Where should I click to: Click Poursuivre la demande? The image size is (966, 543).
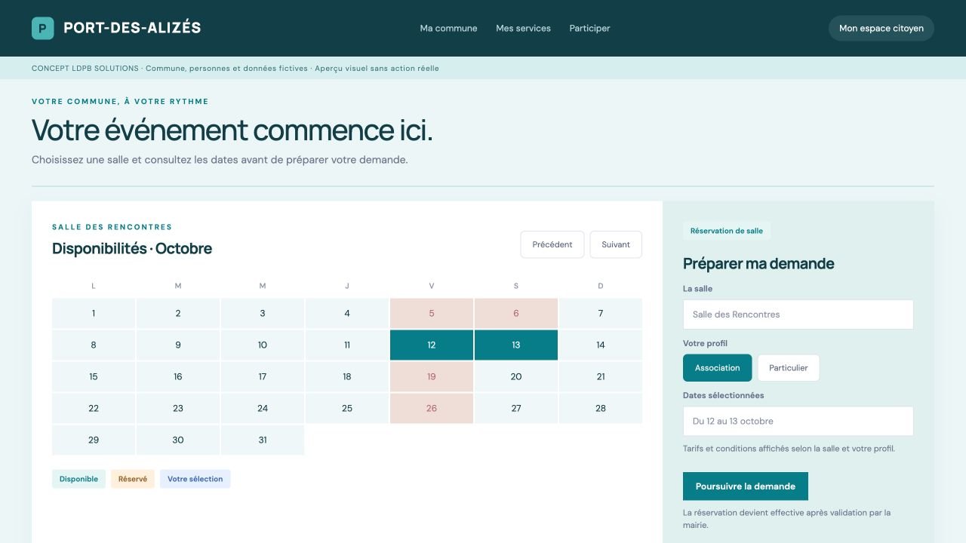coord(746,486)
